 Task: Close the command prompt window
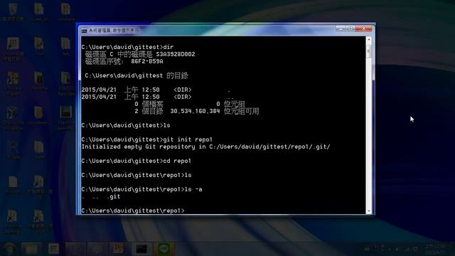click(x=363, y=28)
